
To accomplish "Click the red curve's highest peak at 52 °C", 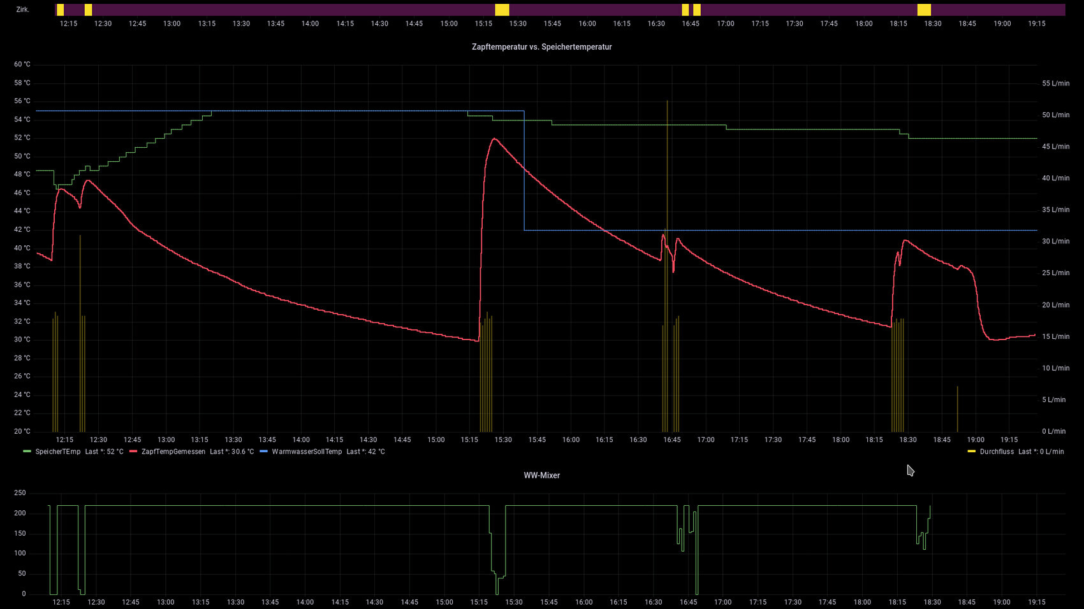I will [x=494, y=139].
